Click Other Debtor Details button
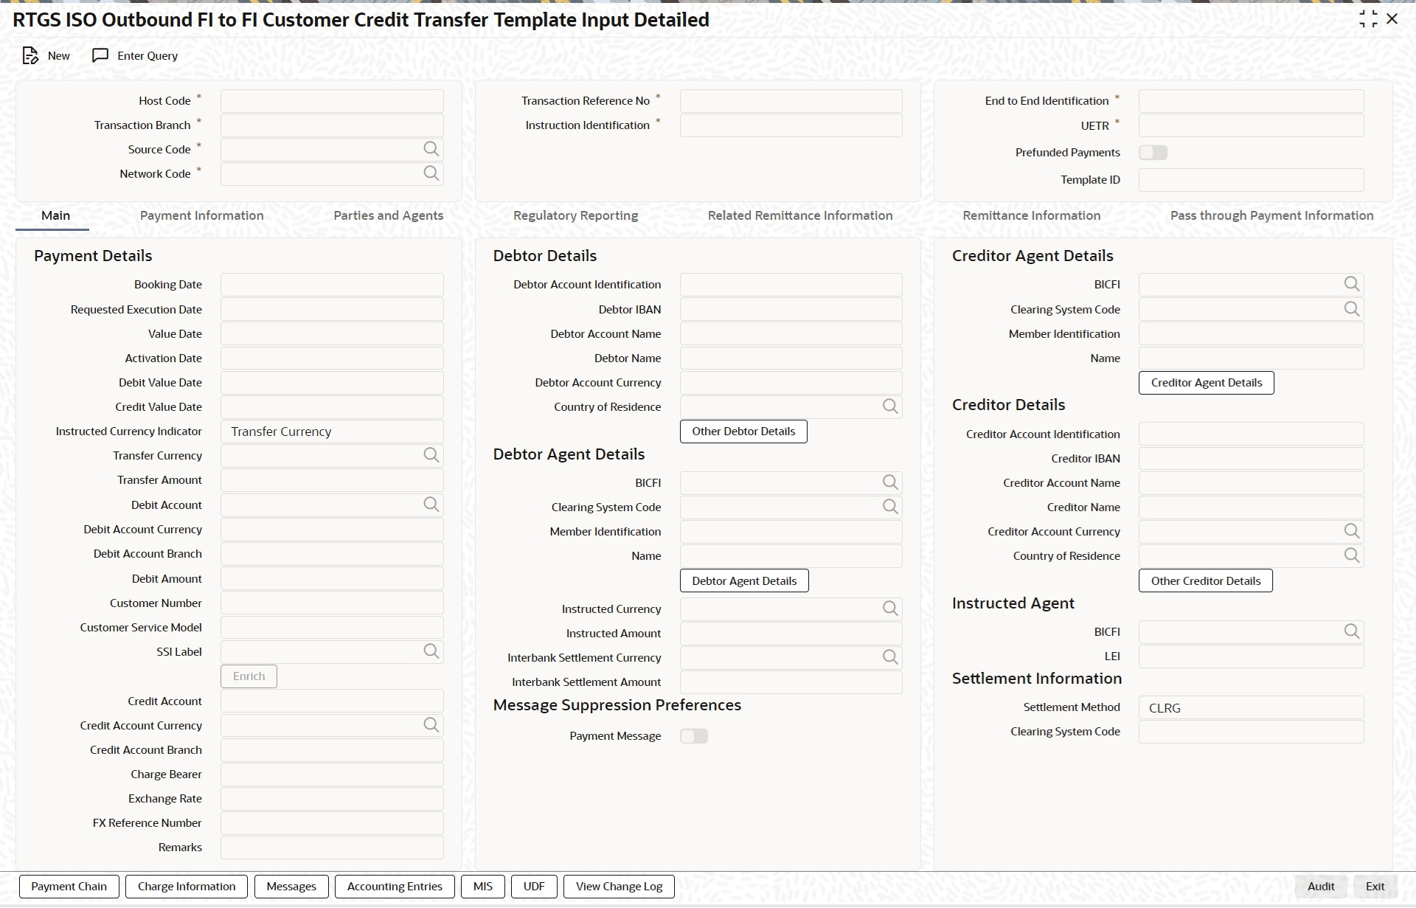 743,432
